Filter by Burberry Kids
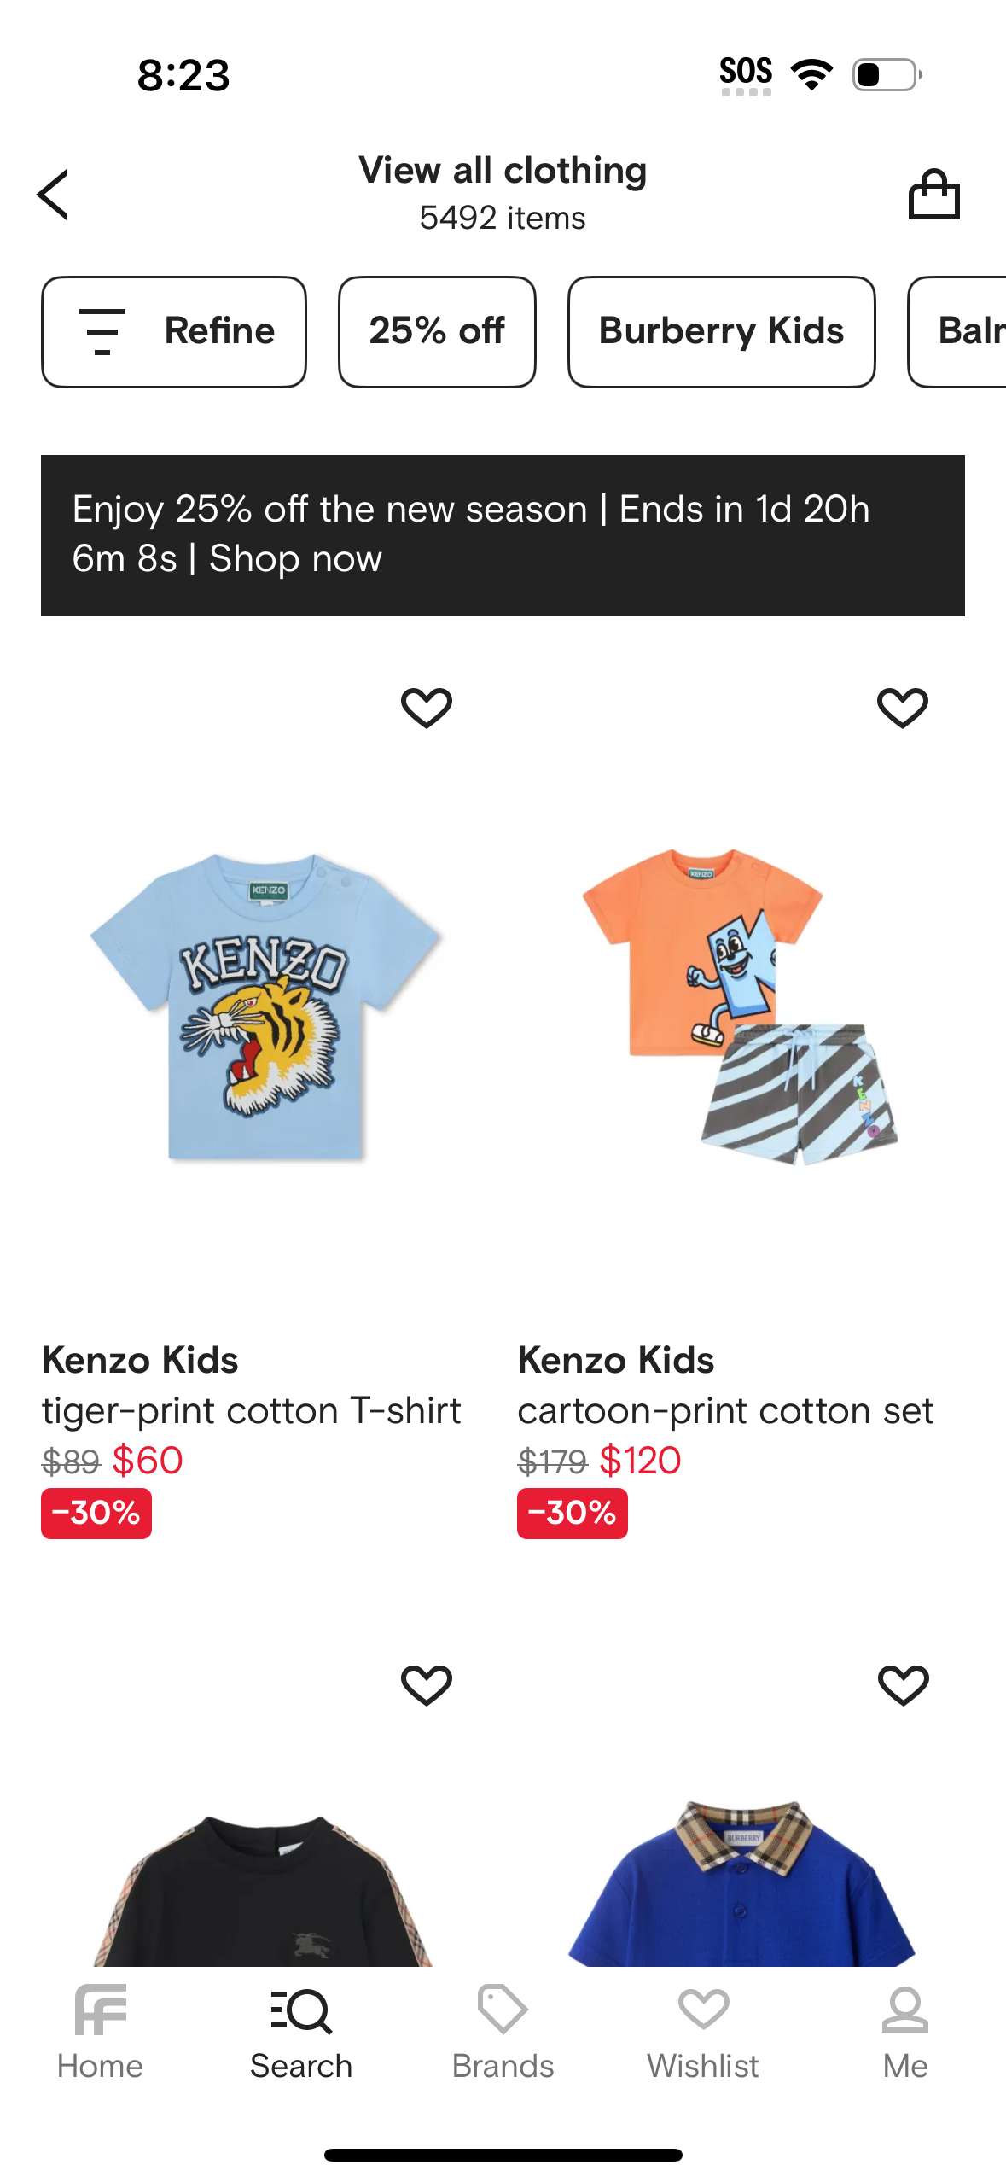 [721, 331]
